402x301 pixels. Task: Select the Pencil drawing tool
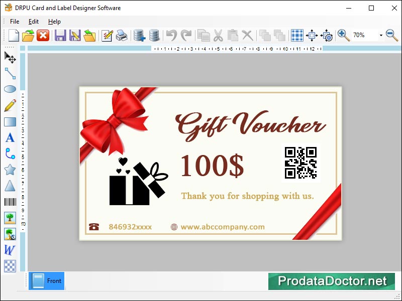pyautogui.click(x=10, y=105)
